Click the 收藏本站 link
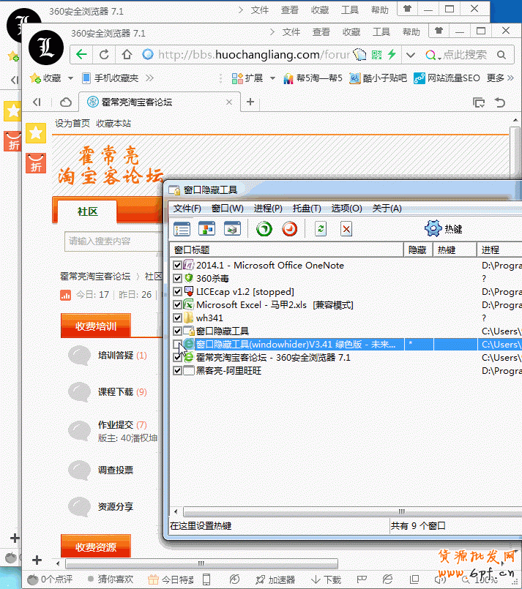Viewport: 522px width, 589px height. click(113, 124)
